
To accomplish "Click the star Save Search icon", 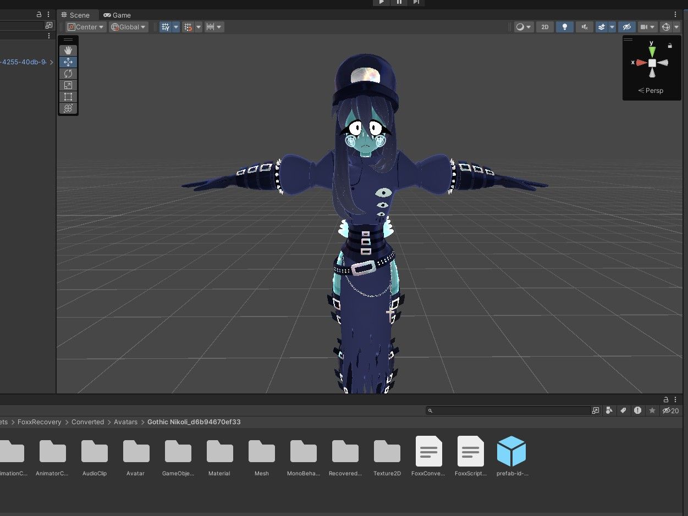I will coord(652,410).
